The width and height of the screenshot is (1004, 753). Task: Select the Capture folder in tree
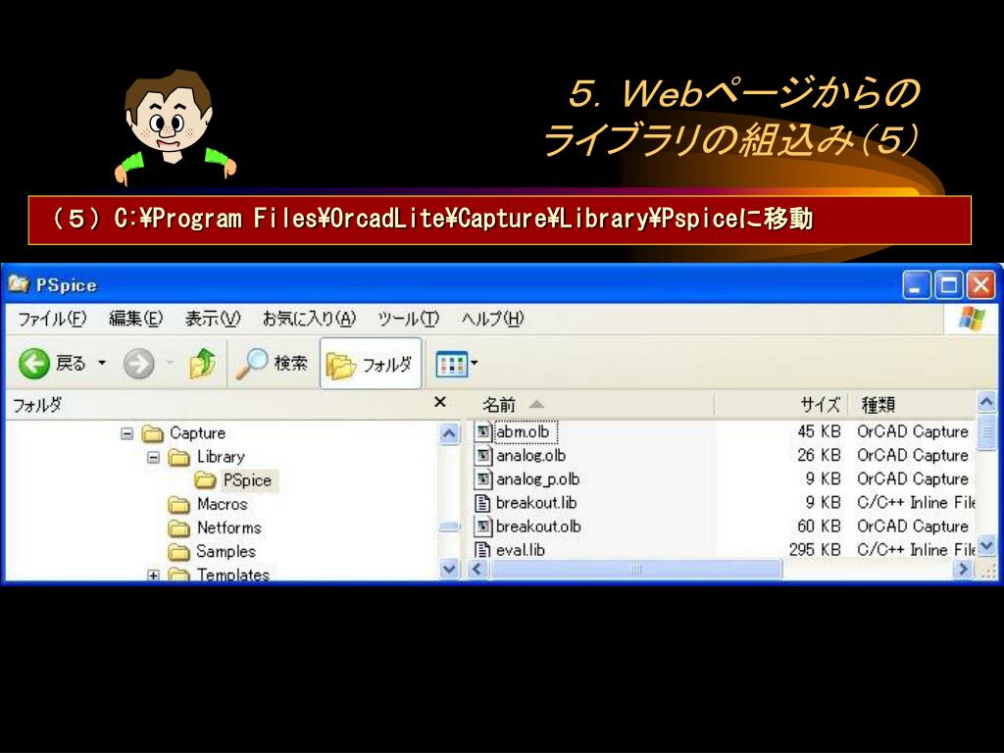point(197,432)
